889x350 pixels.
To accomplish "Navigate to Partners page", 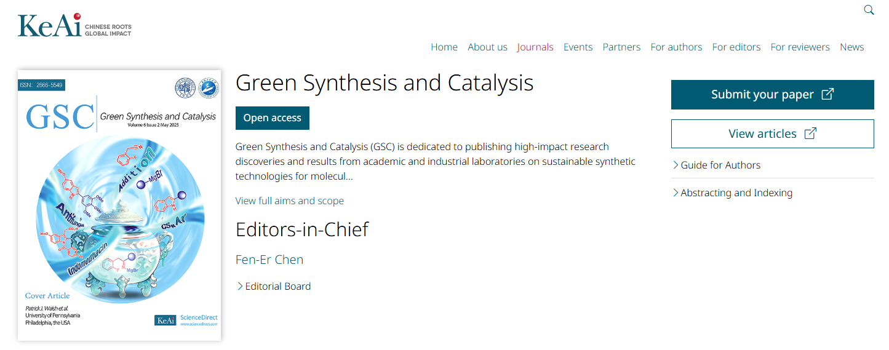I will tap(621, 47).
